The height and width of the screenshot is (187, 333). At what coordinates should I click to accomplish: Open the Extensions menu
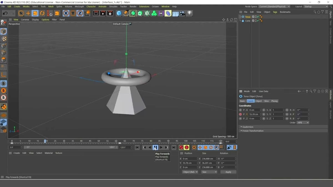(x=144, y=6)
